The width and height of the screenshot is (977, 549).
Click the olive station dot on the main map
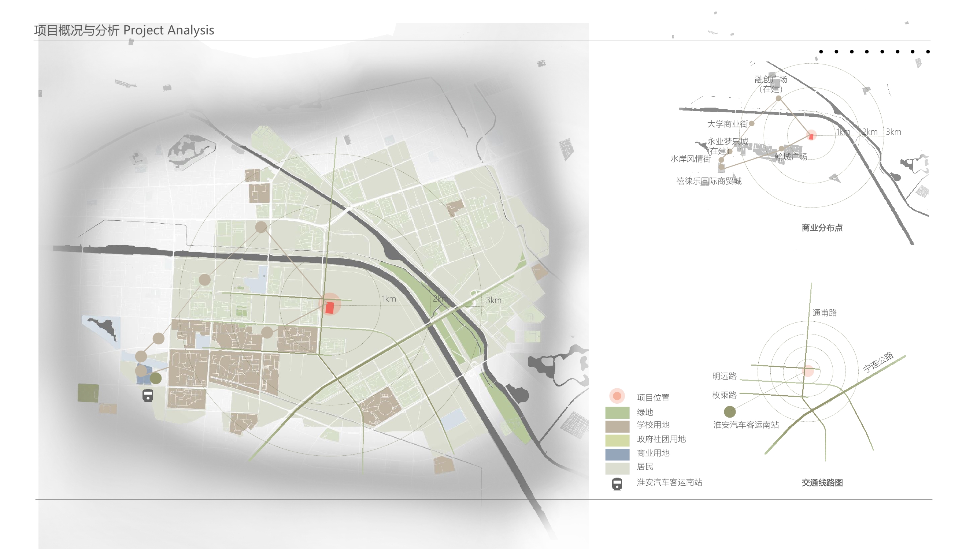[x=155, y=378]
